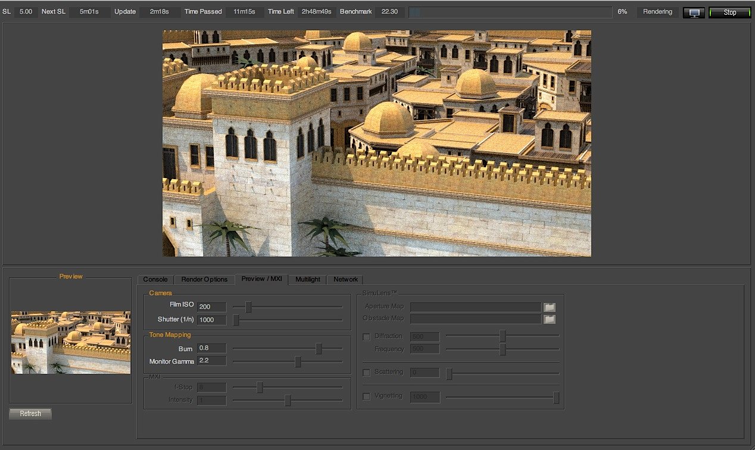The image size is (755, 450).
Task: Click the monitor display icon next to Stop
Action: pyautogui.click(x=694, y=12)
